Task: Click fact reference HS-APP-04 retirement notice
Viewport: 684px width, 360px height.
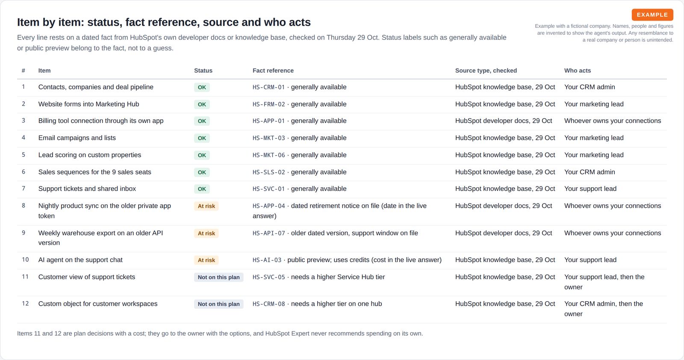Action: click(340, 211)
